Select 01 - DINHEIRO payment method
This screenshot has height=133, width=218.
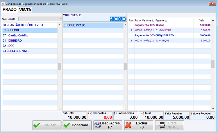(30, 40)
